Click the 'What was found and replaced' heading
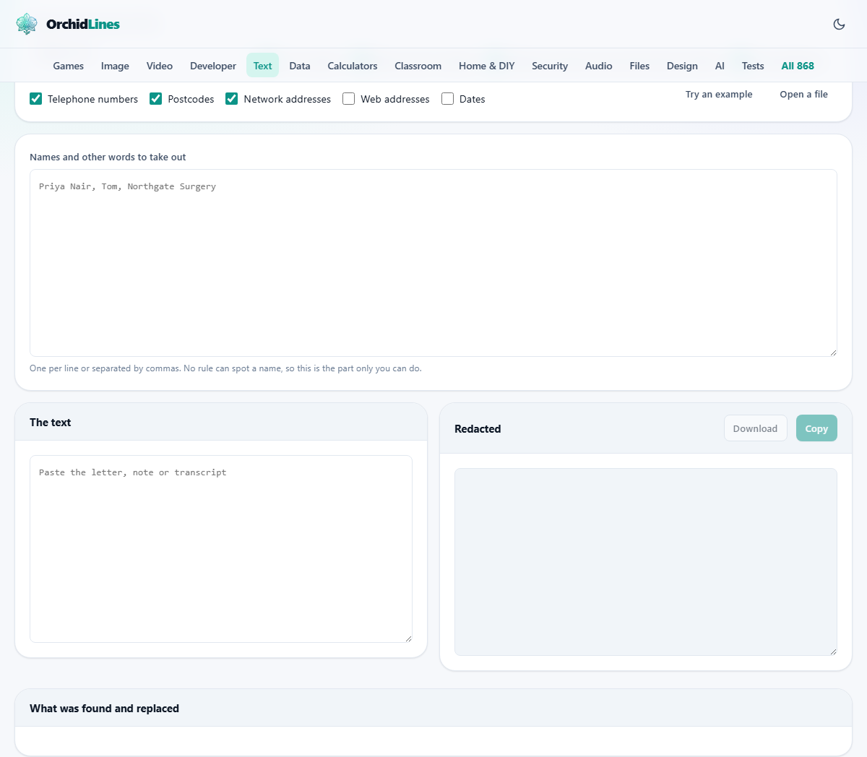 pyautogui.click(x=104, y=709)
